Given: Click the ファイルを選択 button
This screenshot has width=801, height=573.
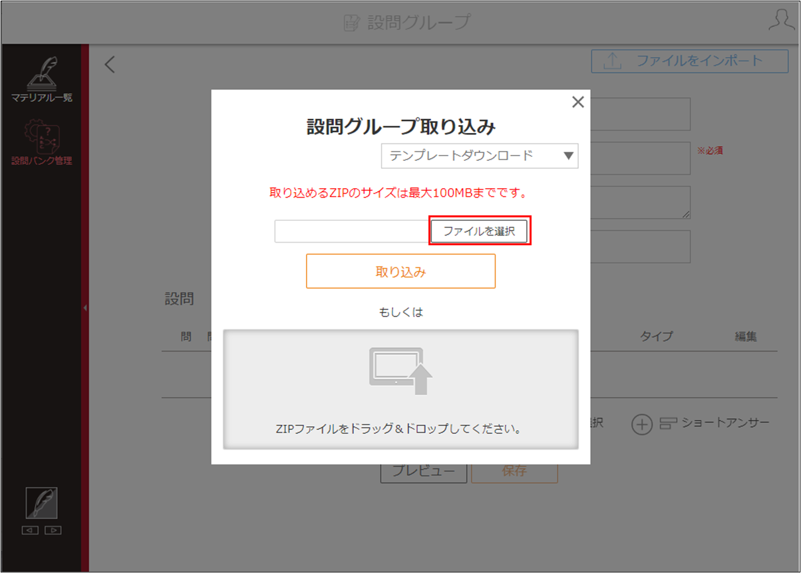Looking at the screenshot, I should tap(479, 231).
